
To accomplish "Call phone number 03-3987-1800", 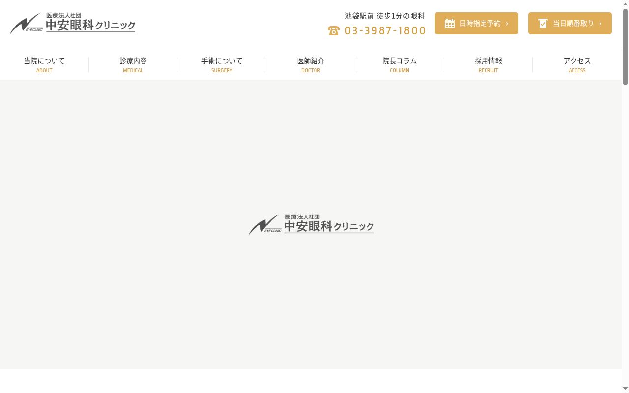I will tap(385, 31).
